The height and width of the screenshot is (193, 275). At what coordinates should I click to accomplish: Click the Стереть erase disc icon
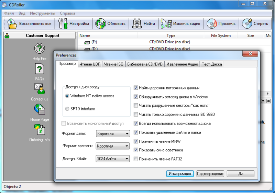[x=247, y=23]
